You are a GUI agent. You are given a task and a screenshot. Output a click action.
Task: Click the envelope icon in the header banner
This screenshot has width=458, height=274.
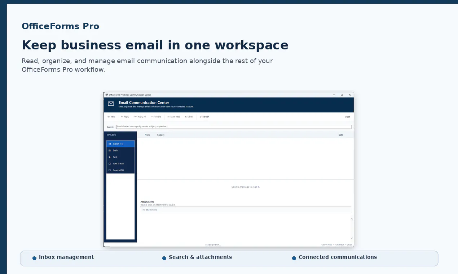[111, 104]
